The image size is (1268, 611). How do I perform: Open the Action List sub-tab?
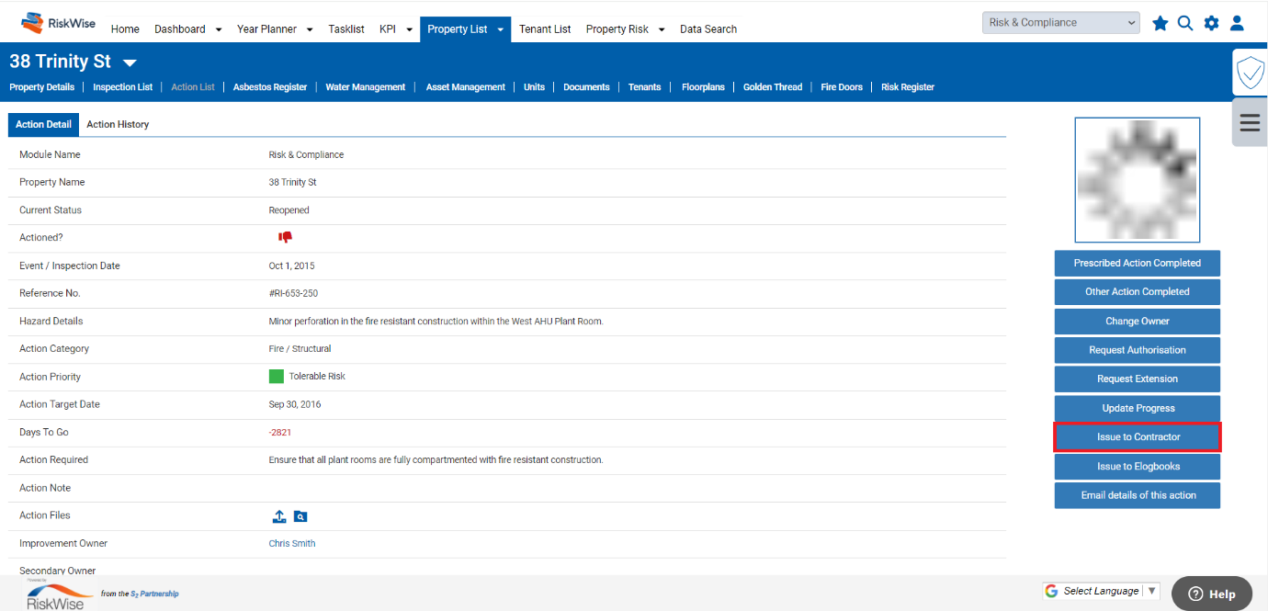point(193,87)
